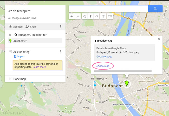169x116 pixels.
Task: Select the add marker tool
Action: 90,16
